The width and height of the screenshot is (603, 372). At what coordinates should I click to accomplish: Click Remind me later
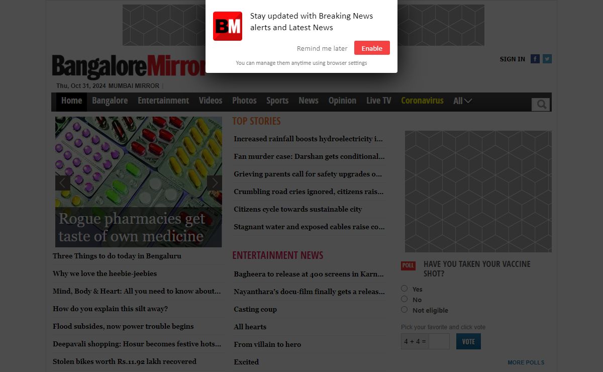click(322, 48)
